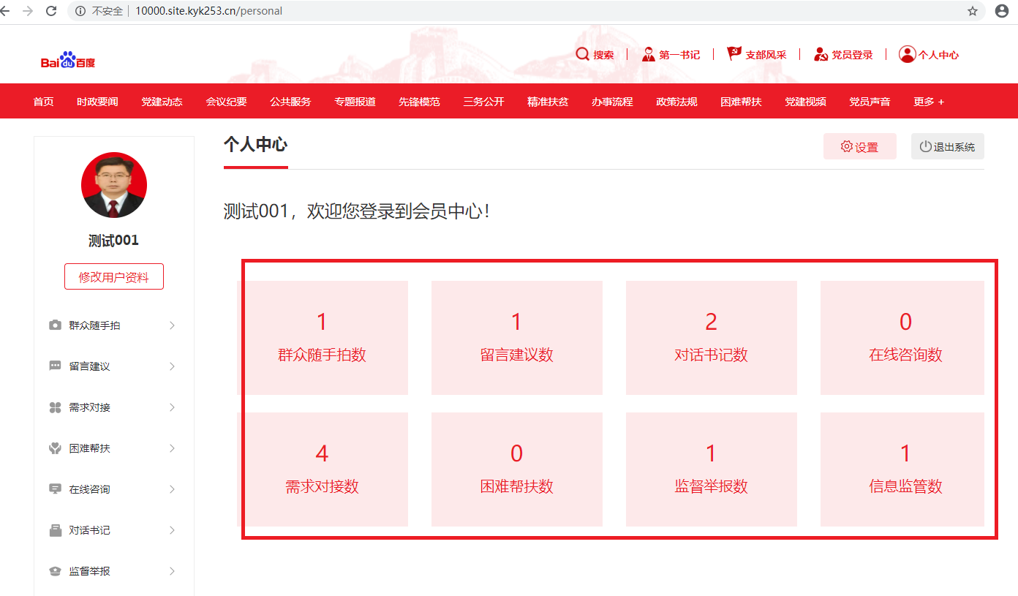Click the 退出系统 logout button
The height and width of the screenshot is (596, 1018).
(x=947, y=146)
